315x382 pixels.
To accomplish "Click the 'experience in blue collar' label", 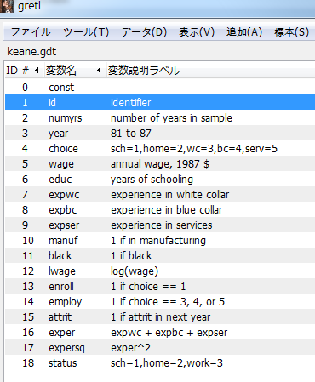I will [167, 210].
